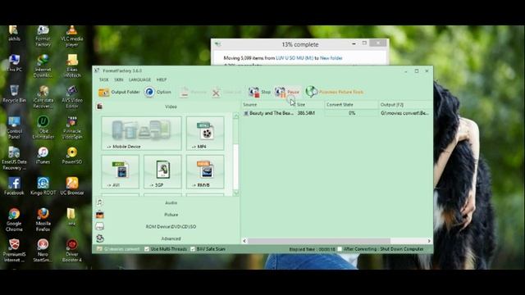Sort the task list by Source column
525x295 pixels.
[268, 105]
